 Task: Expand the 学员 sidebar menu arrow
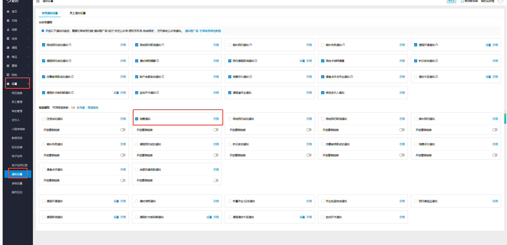point(28,39)
